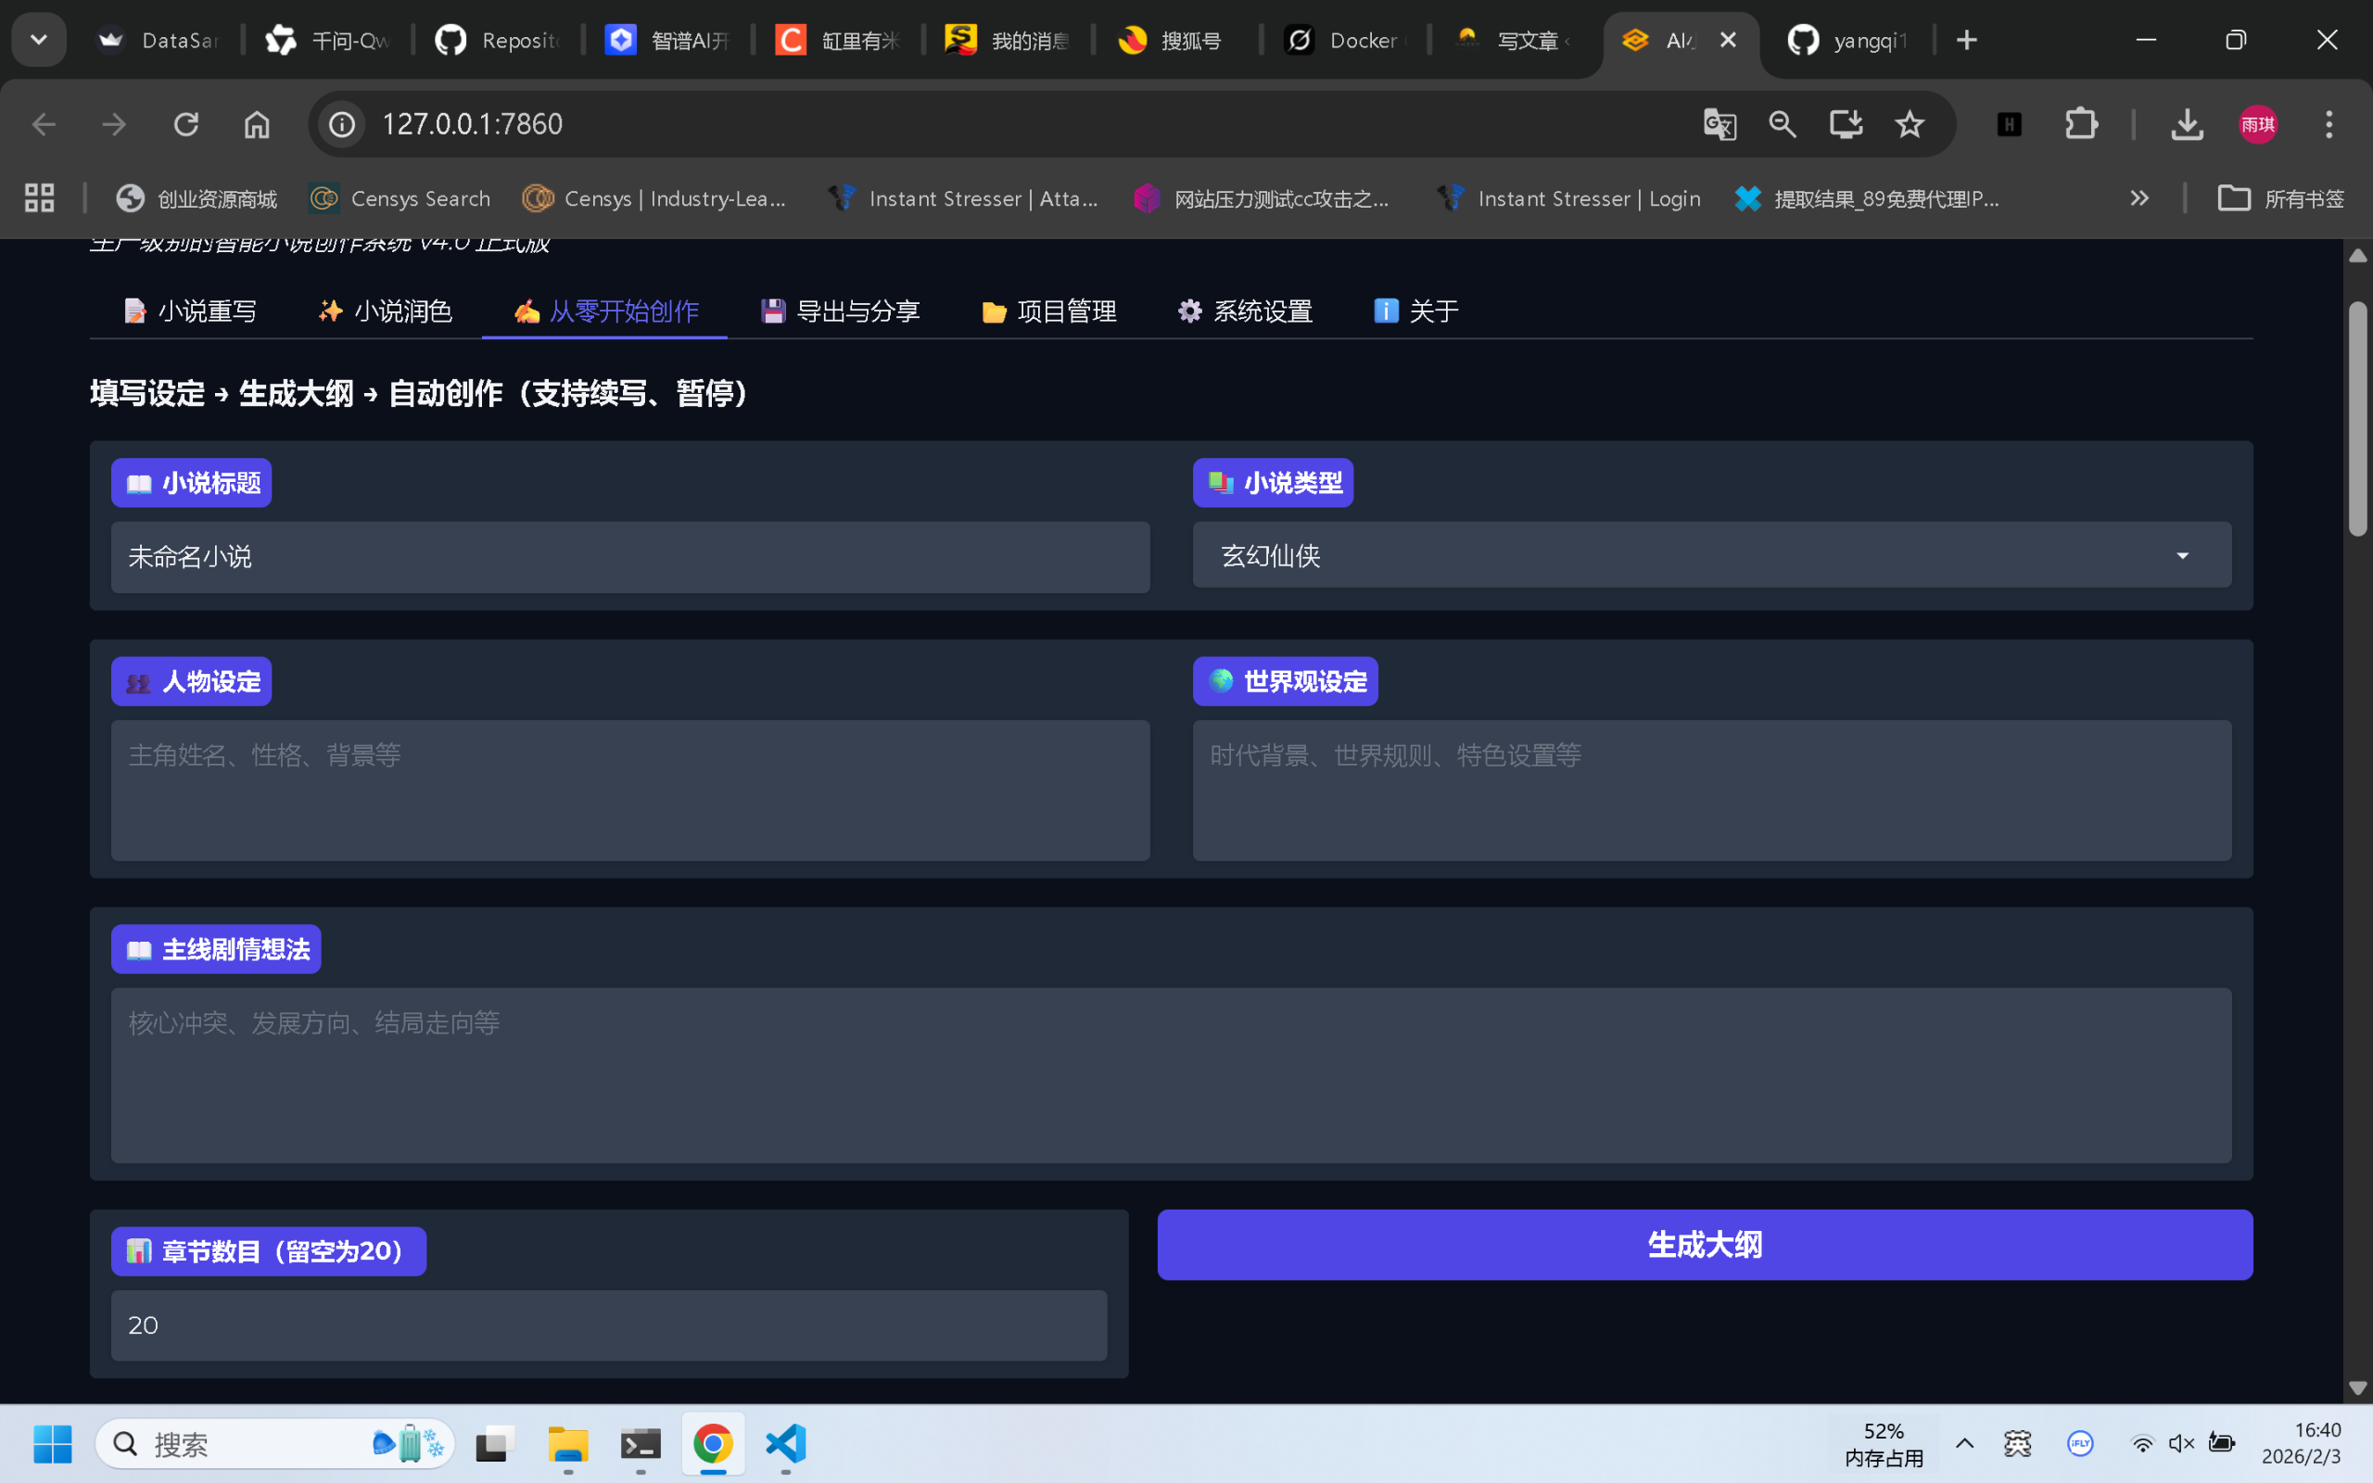Bookmark this page with the star icon
Image resolution: width=2373 pixels, height=1483 pixels.
click(x=1909, y=124)
